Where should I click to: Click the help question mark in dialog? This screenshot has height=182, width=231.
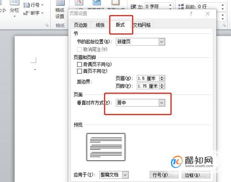click(x=191, y=14)
